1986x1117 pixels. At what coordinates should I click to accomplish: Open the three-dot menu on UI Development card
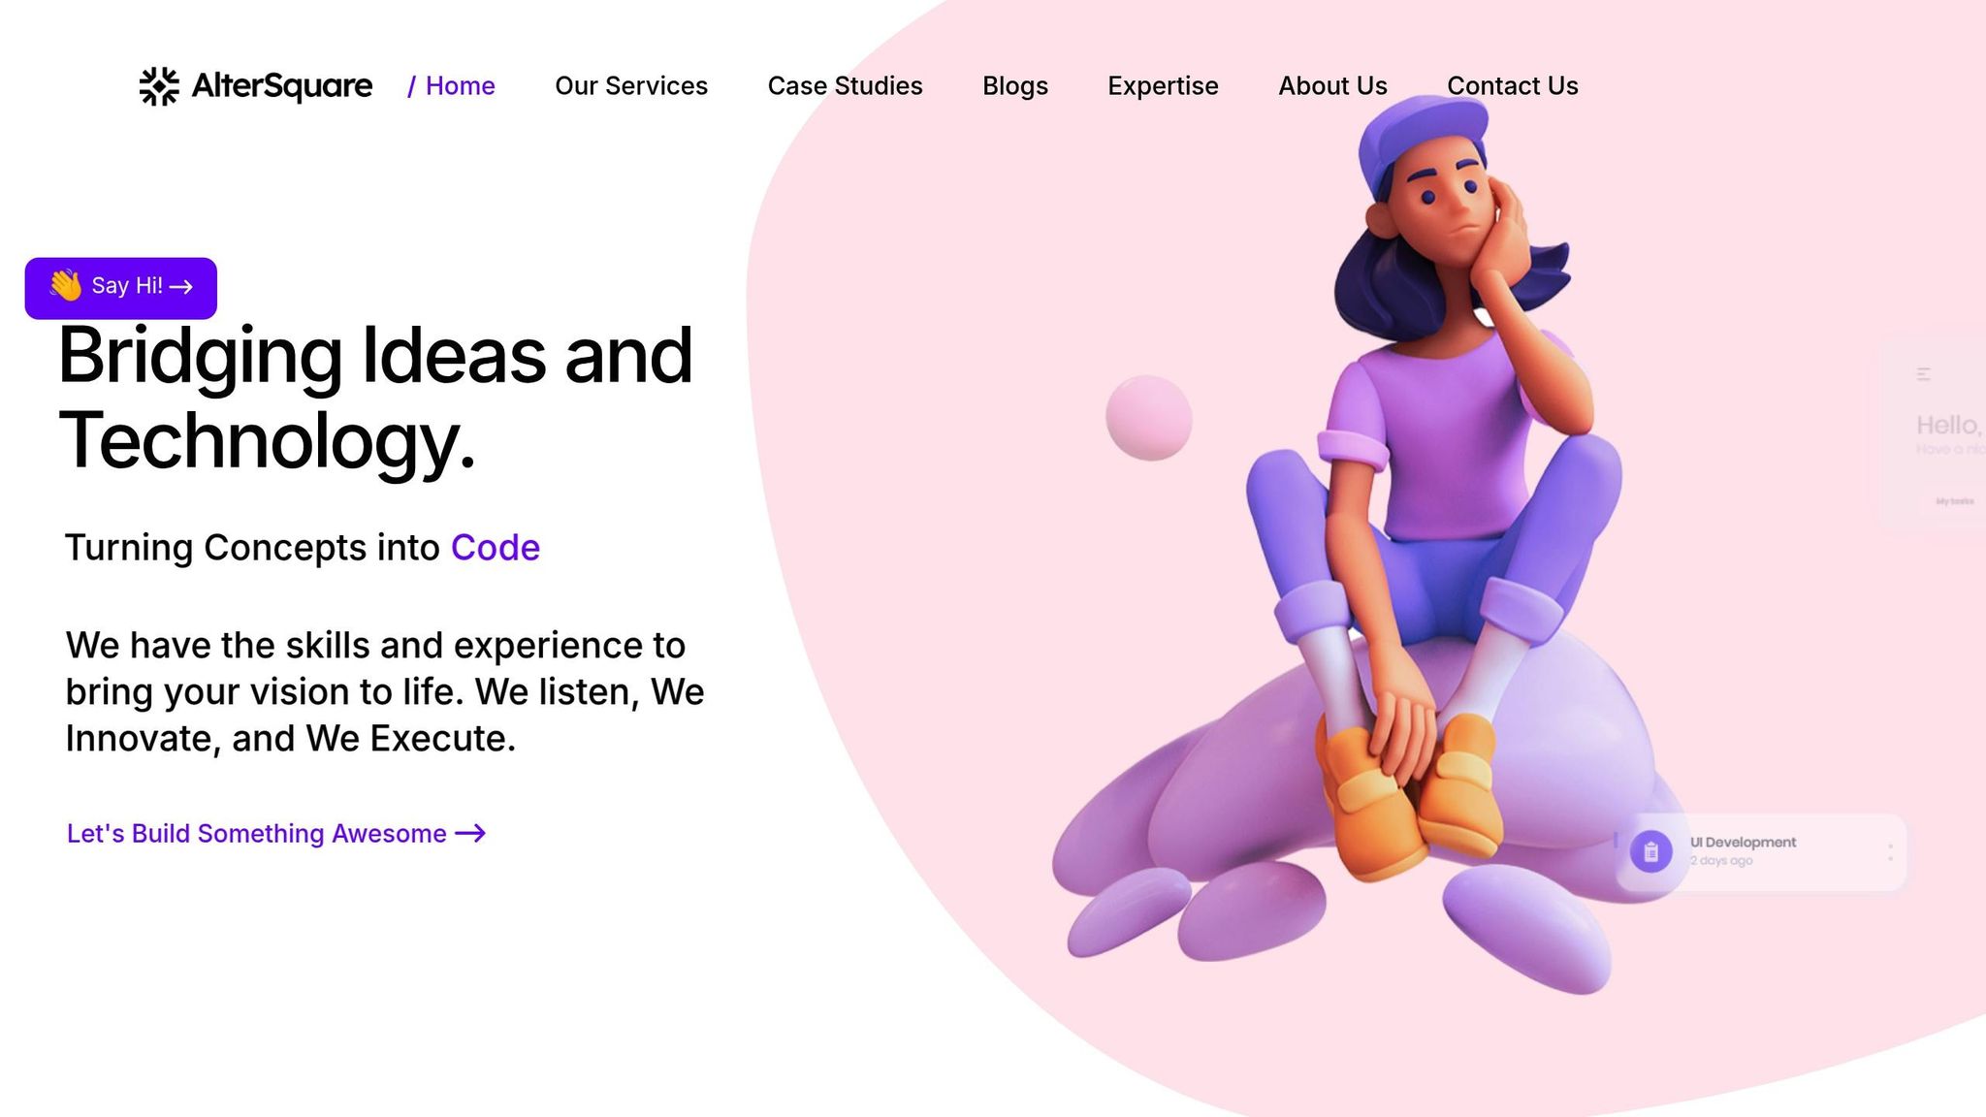click(1890, 852)
